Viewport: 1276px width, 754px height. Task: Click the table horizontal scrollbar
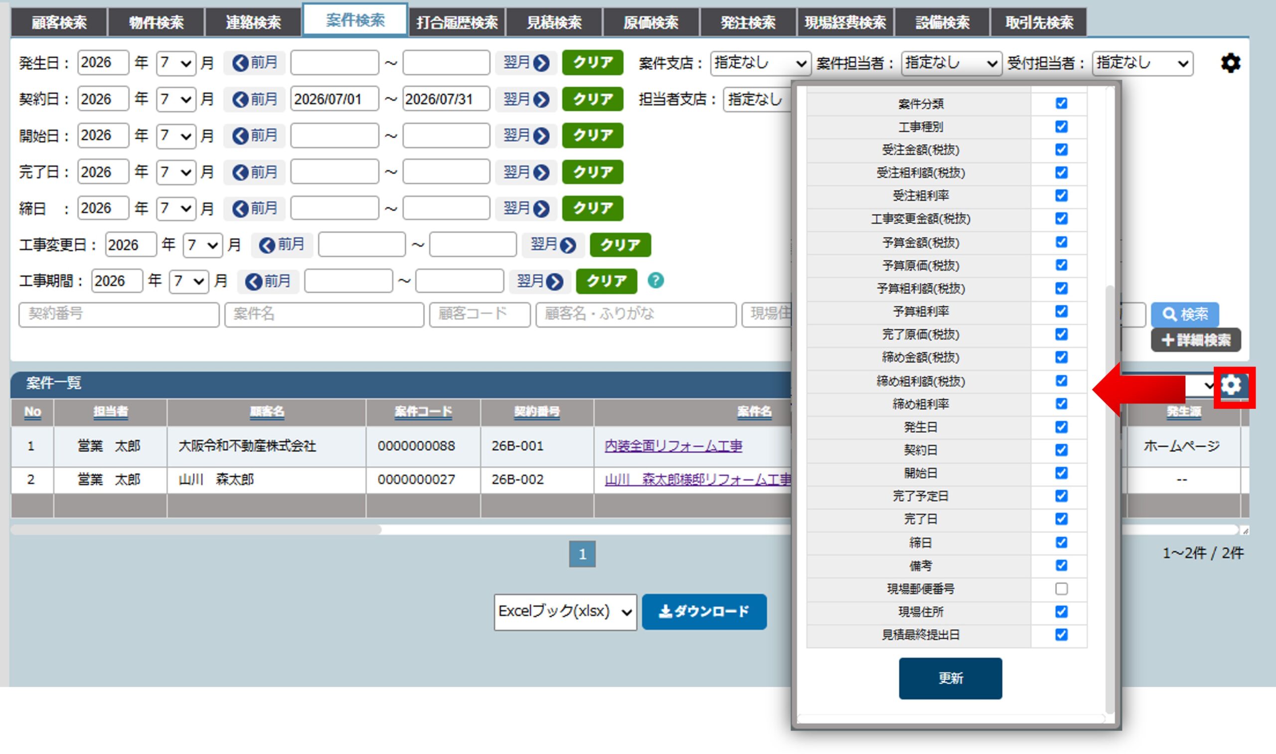pos(195,530)
